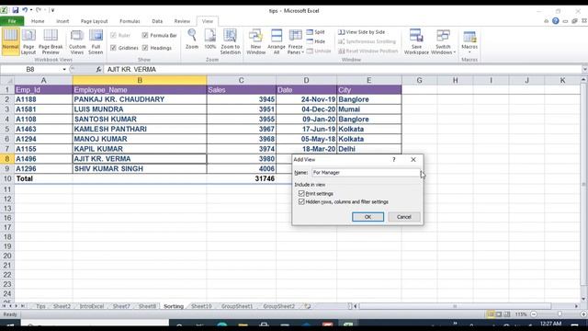588x331 pixels.
Task: Click the sales total 31746
Action: point(242,178)
